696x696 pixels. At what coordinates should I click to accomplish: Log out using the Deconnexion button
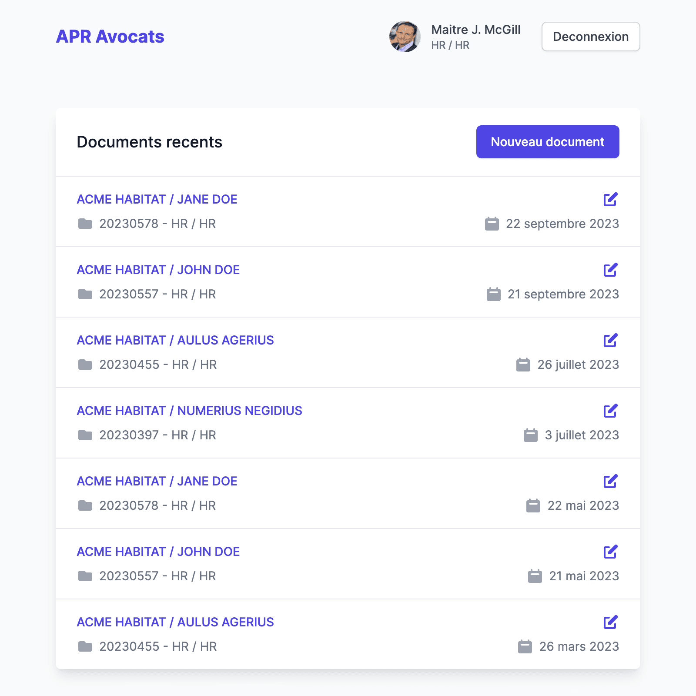click(x=590, y=37)
